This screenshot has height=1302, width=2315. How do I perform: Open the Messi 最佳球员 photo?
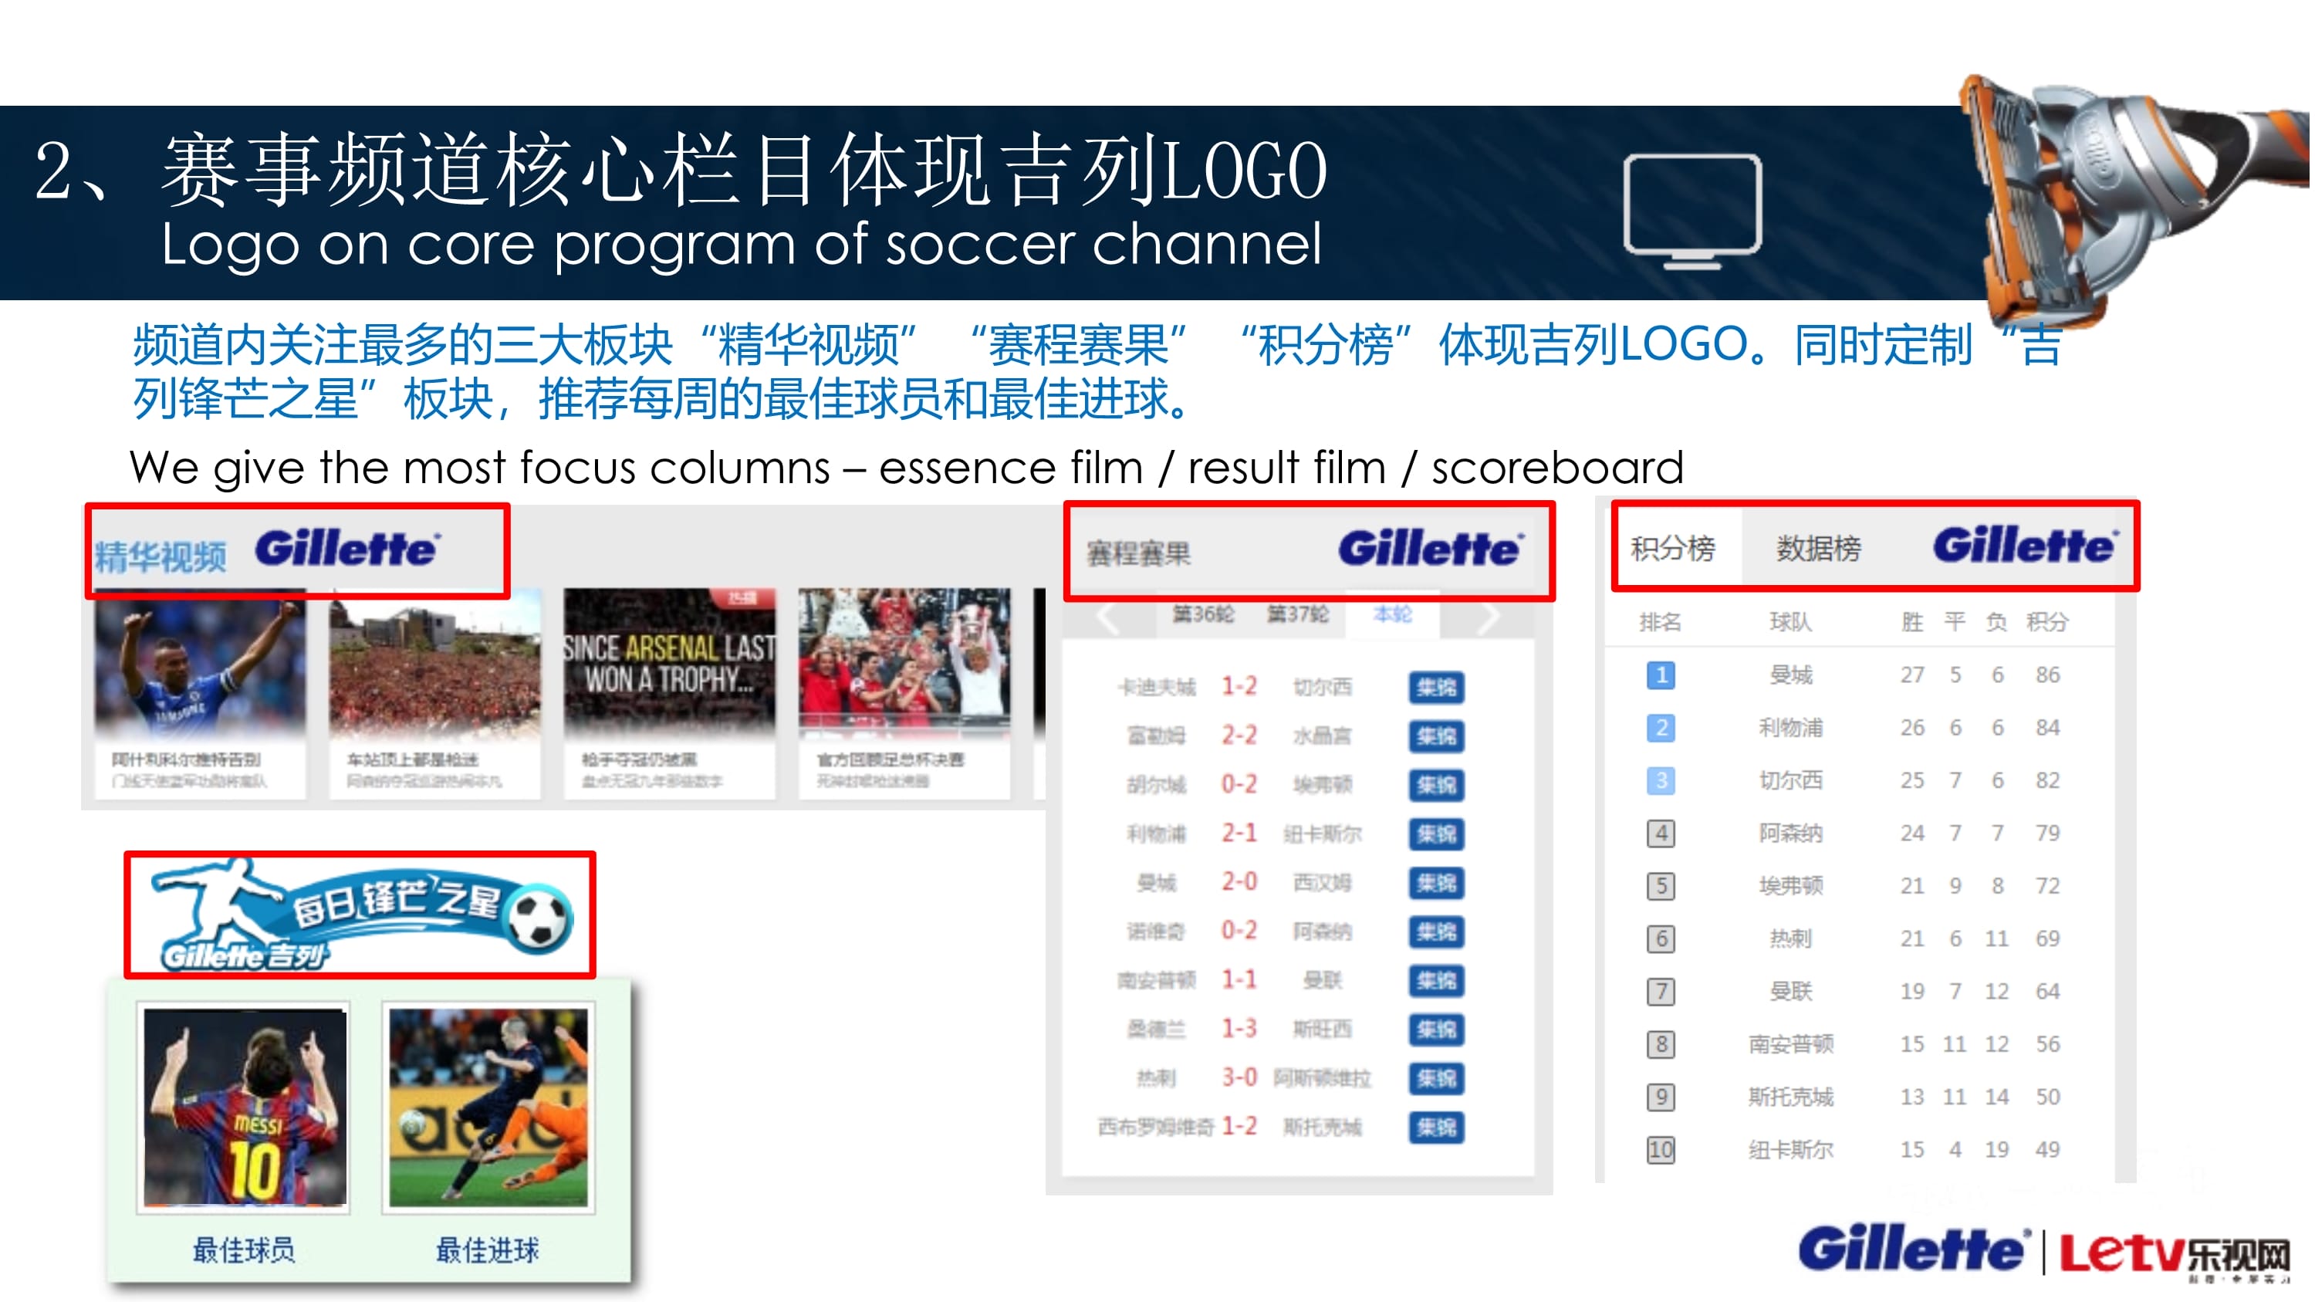[245, 1109]
